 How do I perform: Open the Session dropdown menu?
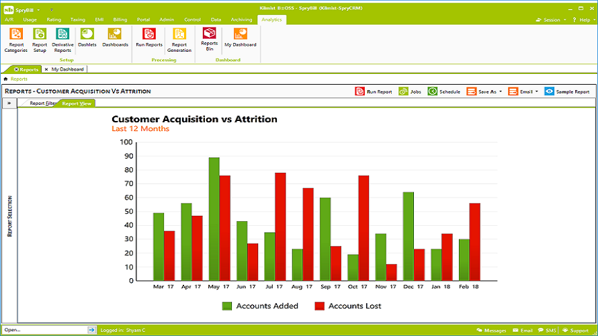[x=551, y=20]
